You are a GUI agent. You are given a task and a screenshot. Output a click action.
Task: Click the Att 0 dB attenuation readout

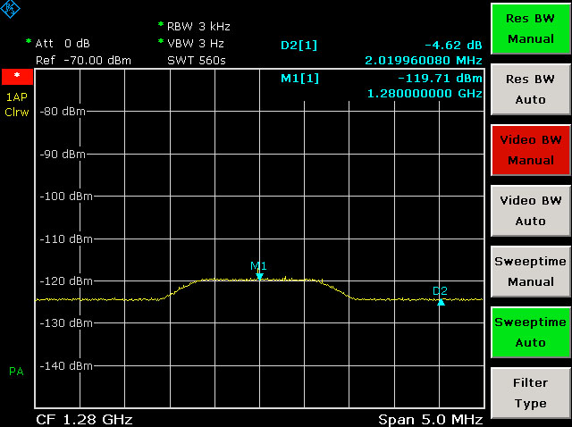(63, 44)
